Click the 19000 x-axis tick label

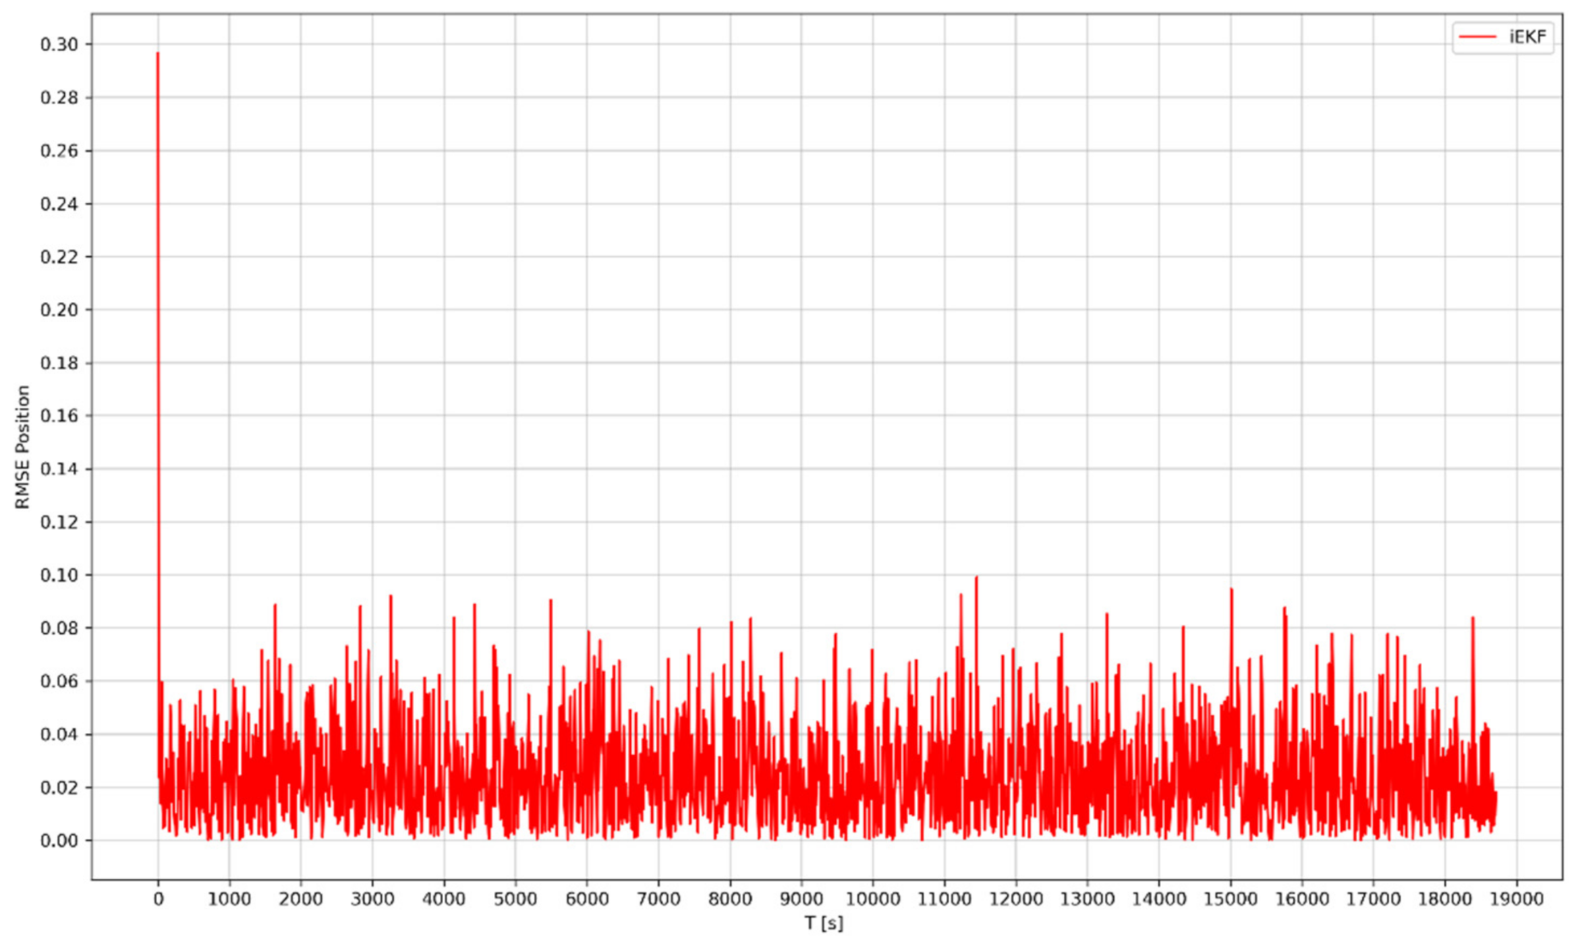point(1516,899)
